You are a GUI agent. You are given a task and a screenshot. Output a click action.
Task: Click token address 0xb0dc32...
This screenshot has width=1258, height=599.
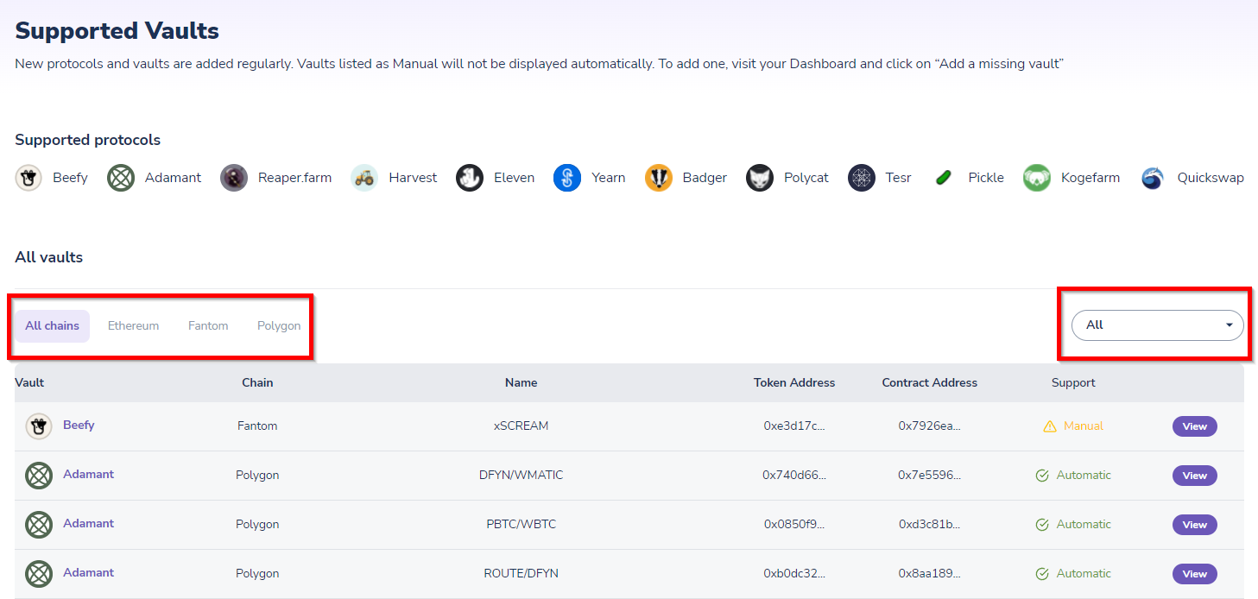click(794, 574)
